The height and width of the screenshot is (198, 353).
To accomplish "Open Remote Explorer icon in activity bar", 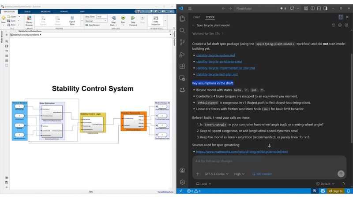I will (182, 78).
